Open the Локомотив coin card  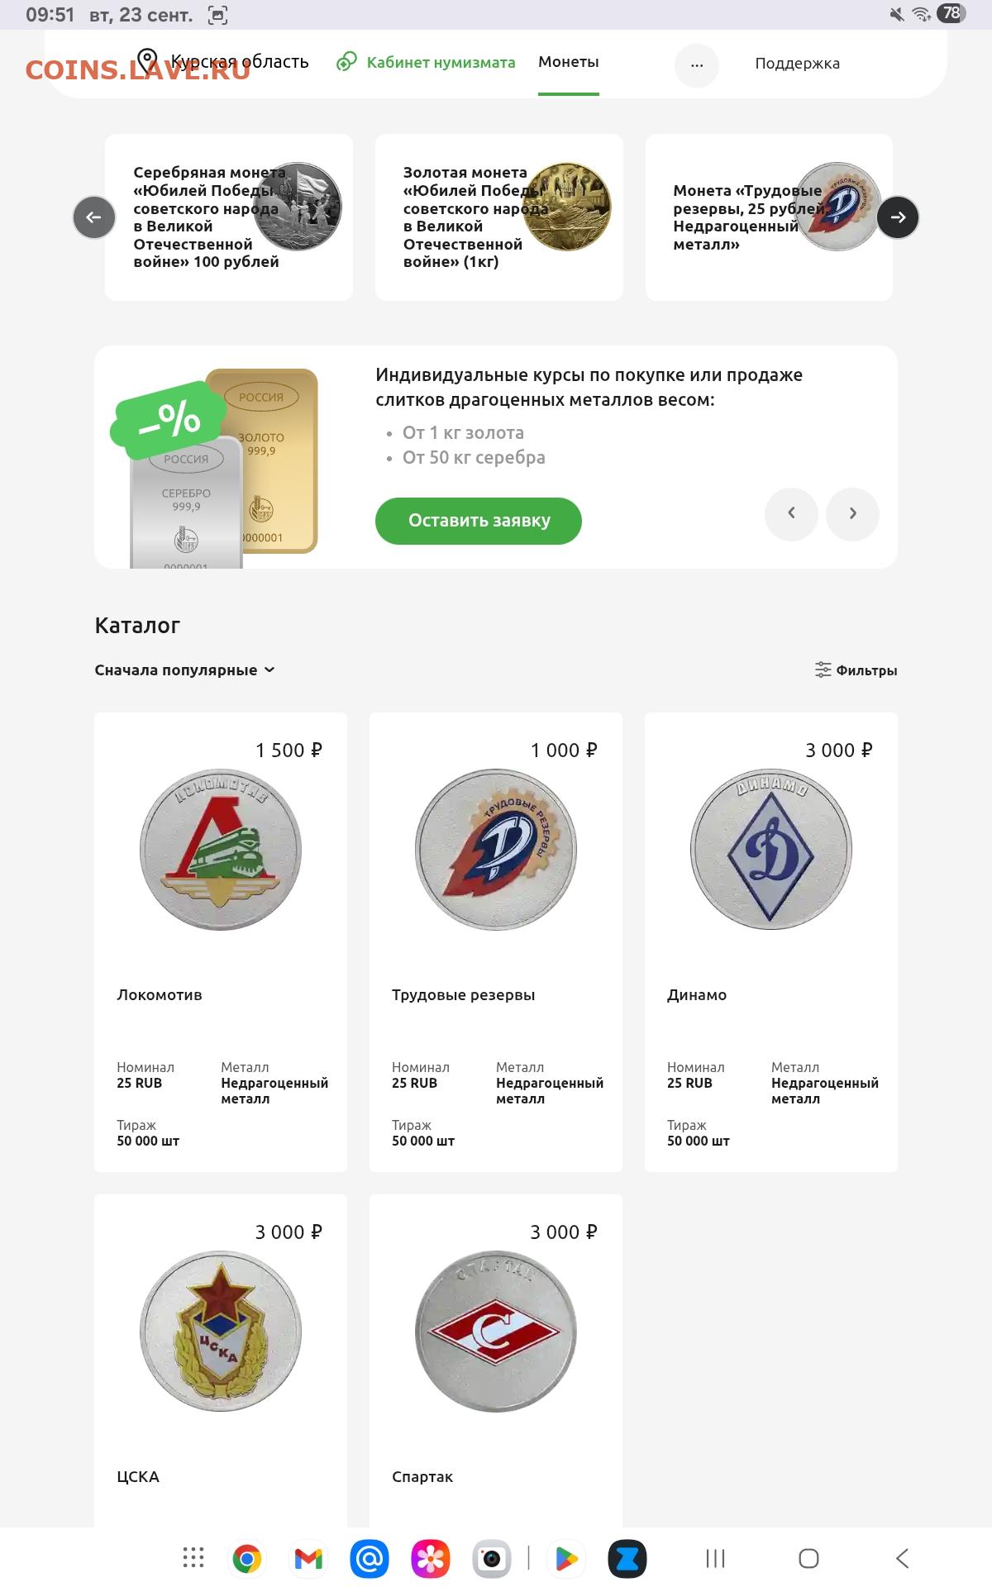coord(221,942)
